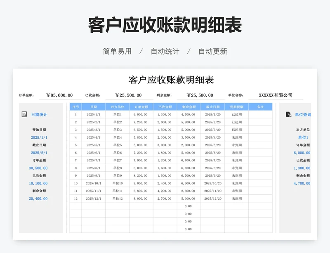This screenshot has height=253, width=330.
Task: Click received amount 3,000.00 in row 5
Action: [x=165, y=145]
